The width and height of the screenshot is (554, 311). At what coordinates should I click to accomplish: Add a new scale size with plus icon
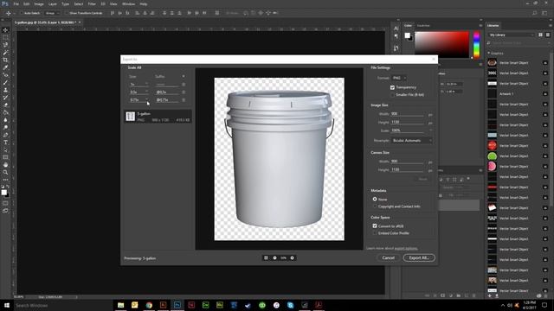coord(184,76)
